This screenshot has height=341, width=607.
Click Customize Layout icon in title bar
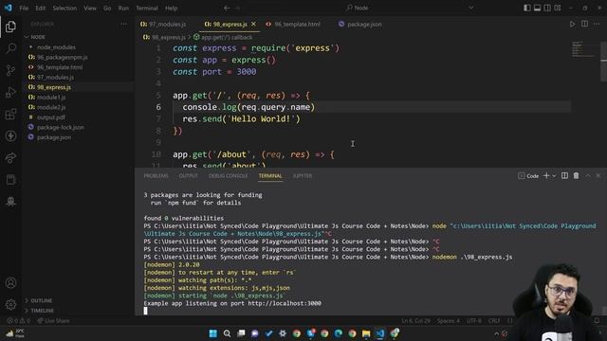tap(558, 8)
